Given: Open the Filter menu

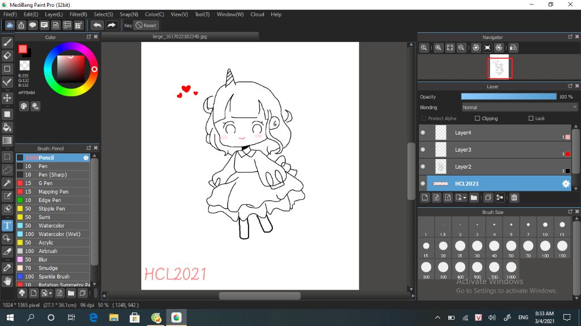Looking at the screenshot, I should 78,14.
